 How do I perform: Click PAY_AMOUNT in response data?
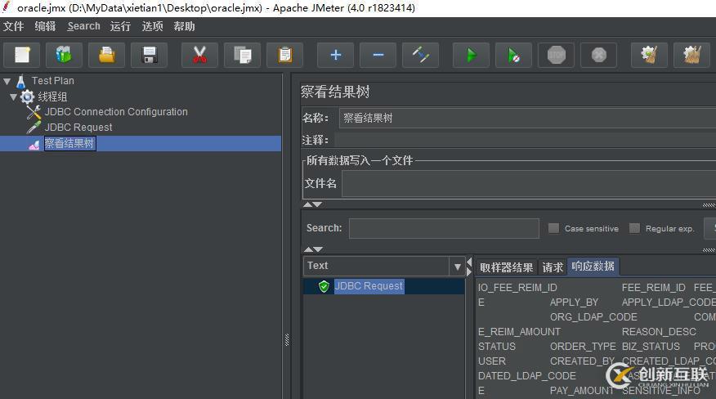pyautogui.click(x=582, y=391)
